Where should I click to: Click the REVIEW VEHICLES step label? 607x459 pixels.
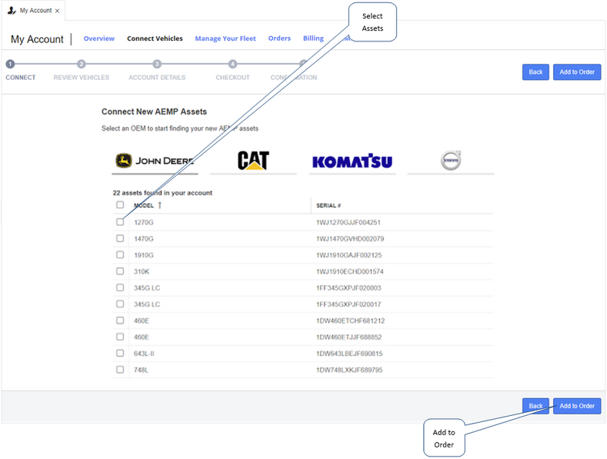click(x=82, y=78)
